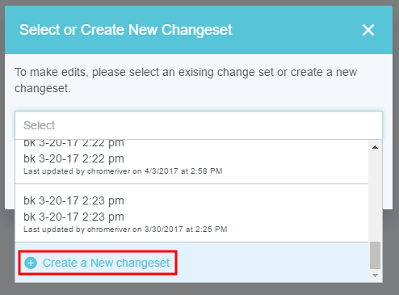
Task: Click Create a New changeset link
Action: (x=106, y=263)
